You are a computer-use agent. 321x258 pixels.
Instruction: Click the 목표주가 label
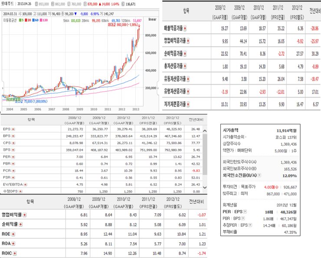pos(248,187)
